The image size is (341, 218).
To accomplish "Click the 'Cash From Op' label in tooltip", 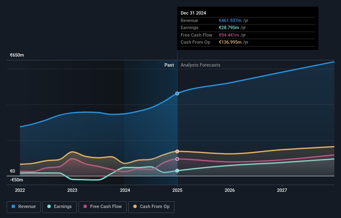I will point(195,42).
